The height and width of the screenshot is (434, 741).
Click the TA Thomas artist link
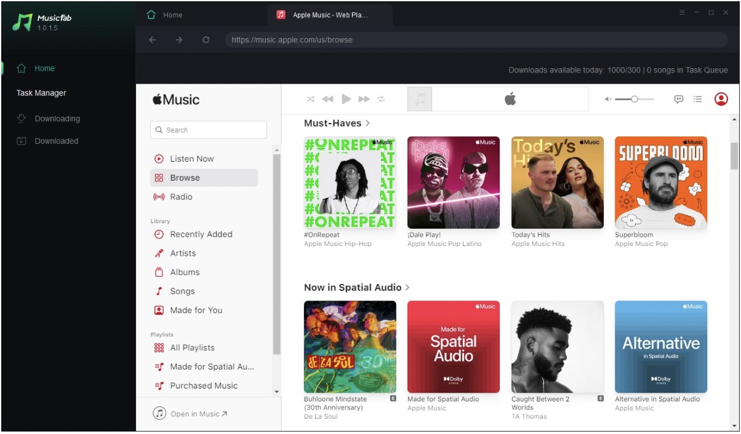[x=529, y=417]
